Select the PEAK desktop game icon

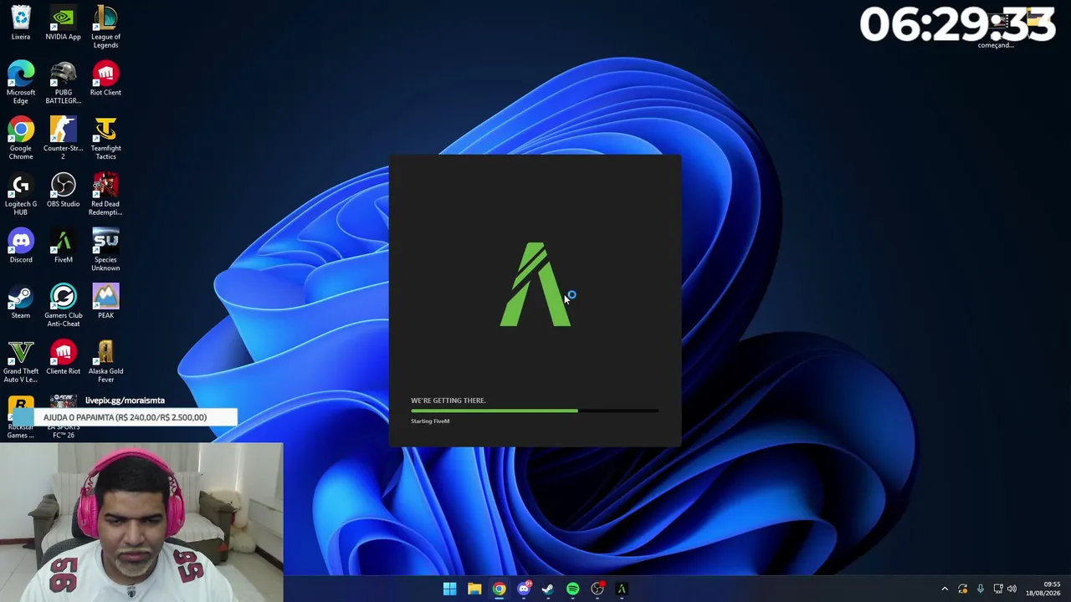(105, 302)
